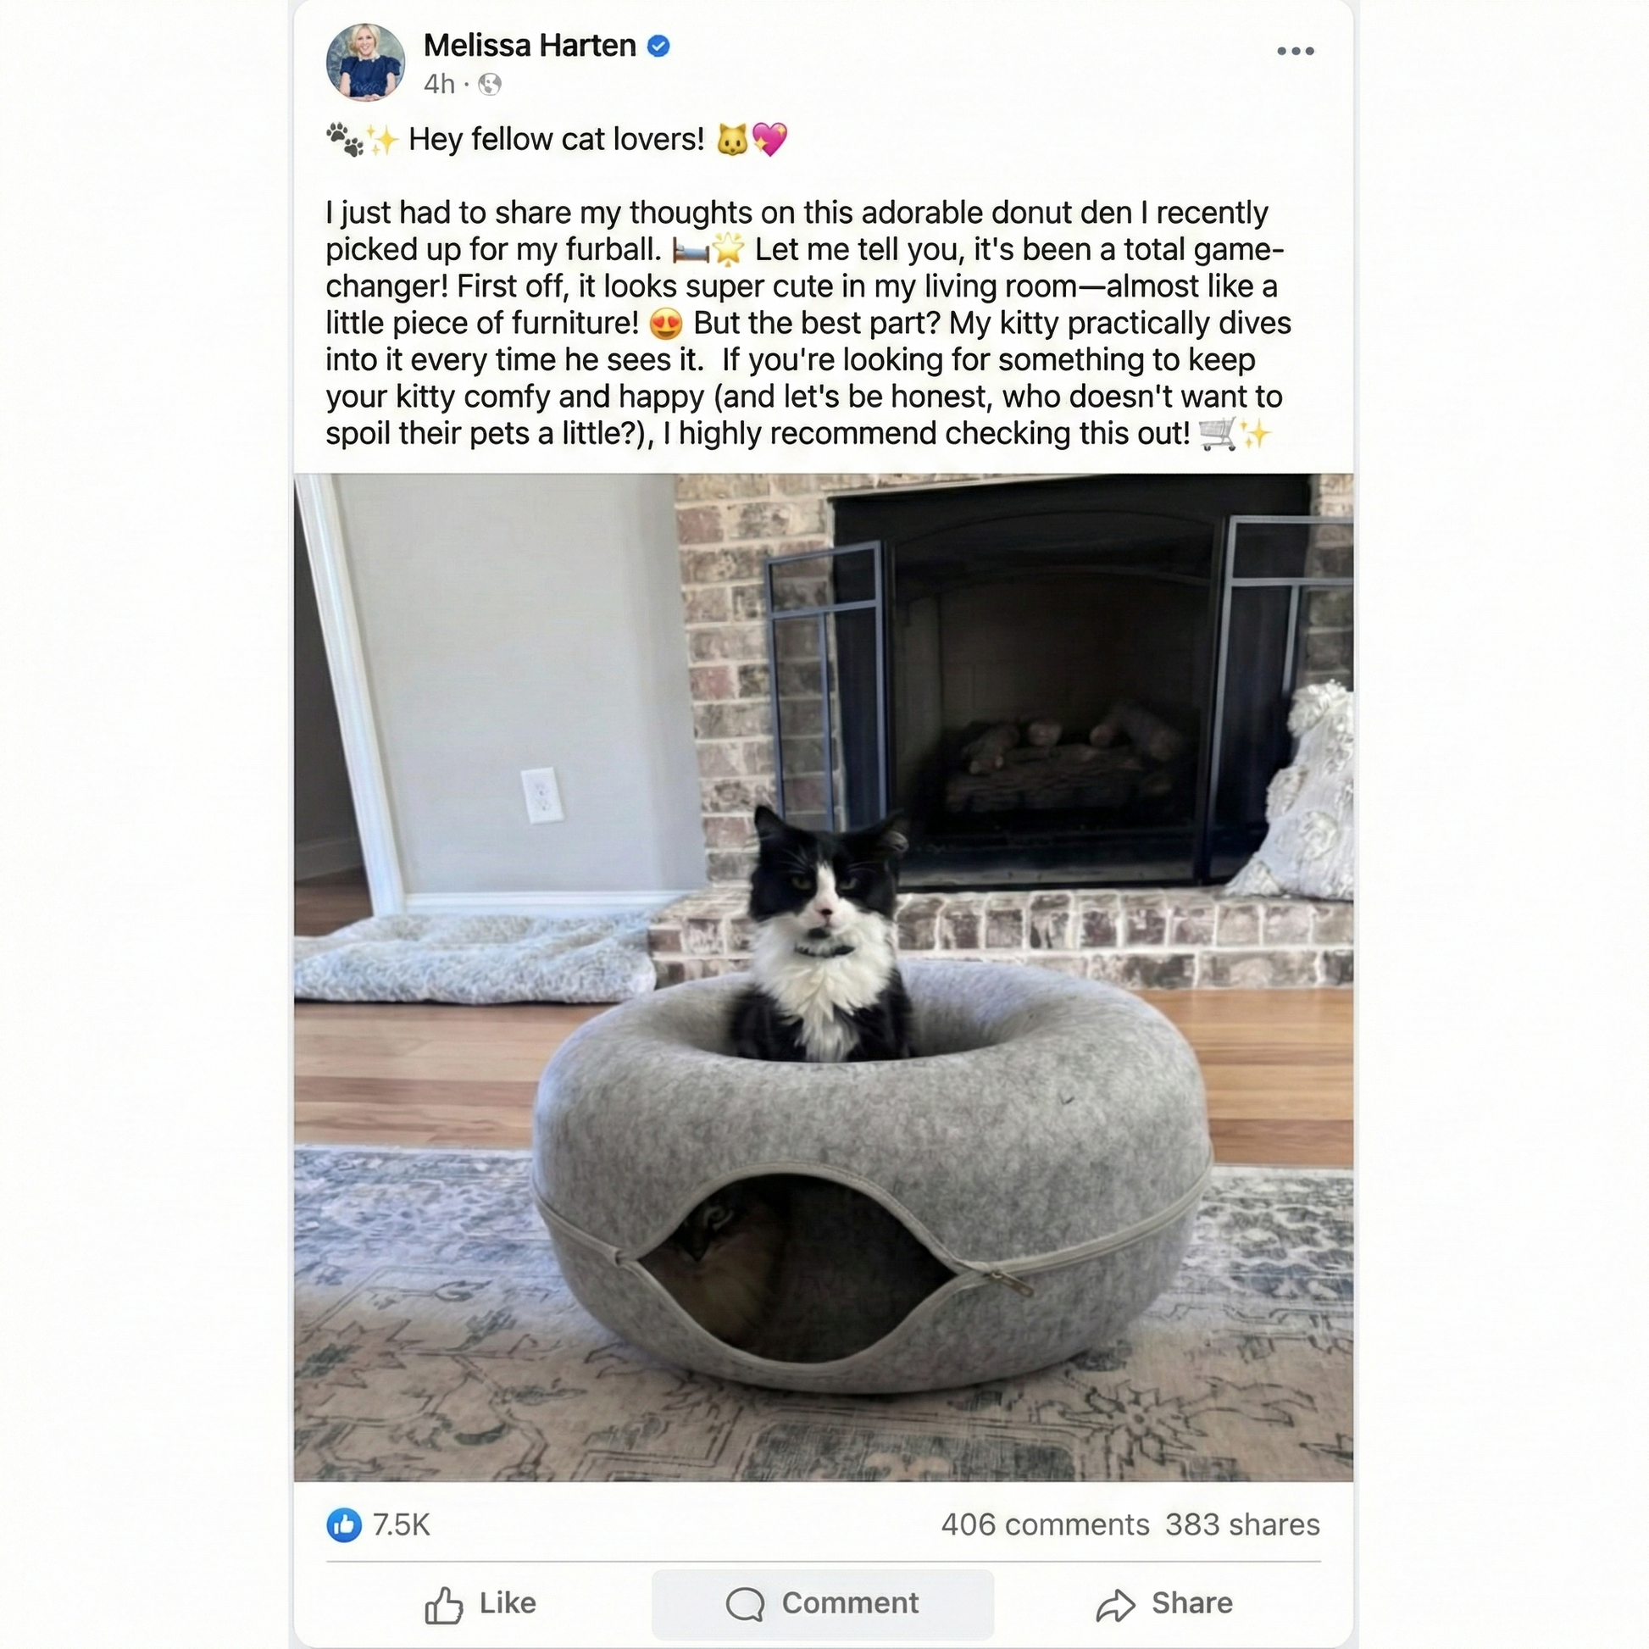Open the three-dot post options menu
This screenshot has width=1649, height=1649.
[1295, 51]
